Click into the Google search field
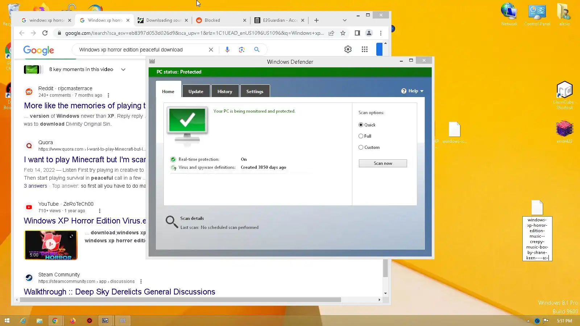This screenshot has width=580, height=326. click(141, 50)
